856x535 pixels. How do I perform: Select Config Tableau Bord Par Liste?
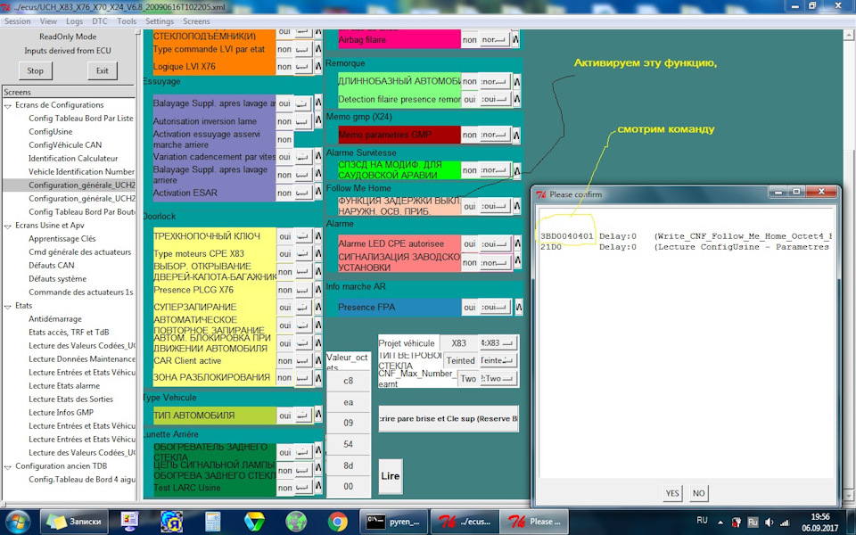(81, 118)
